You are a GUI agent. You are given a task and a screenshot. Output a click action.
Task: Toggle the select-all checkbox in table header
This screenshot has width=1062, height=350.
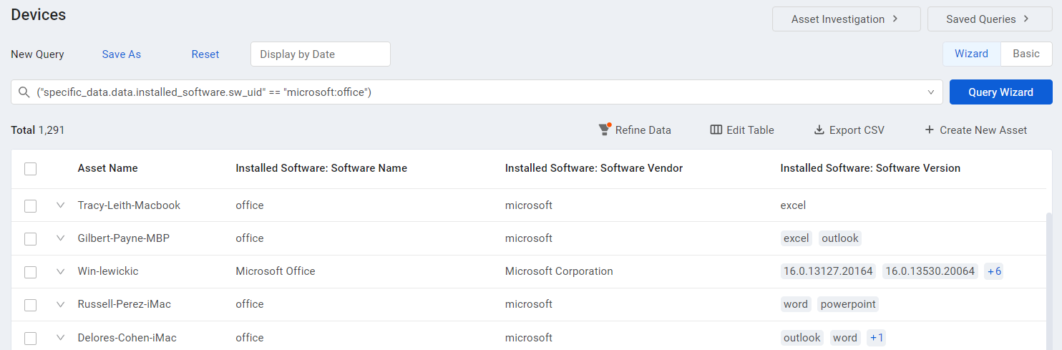click(30, 169)
